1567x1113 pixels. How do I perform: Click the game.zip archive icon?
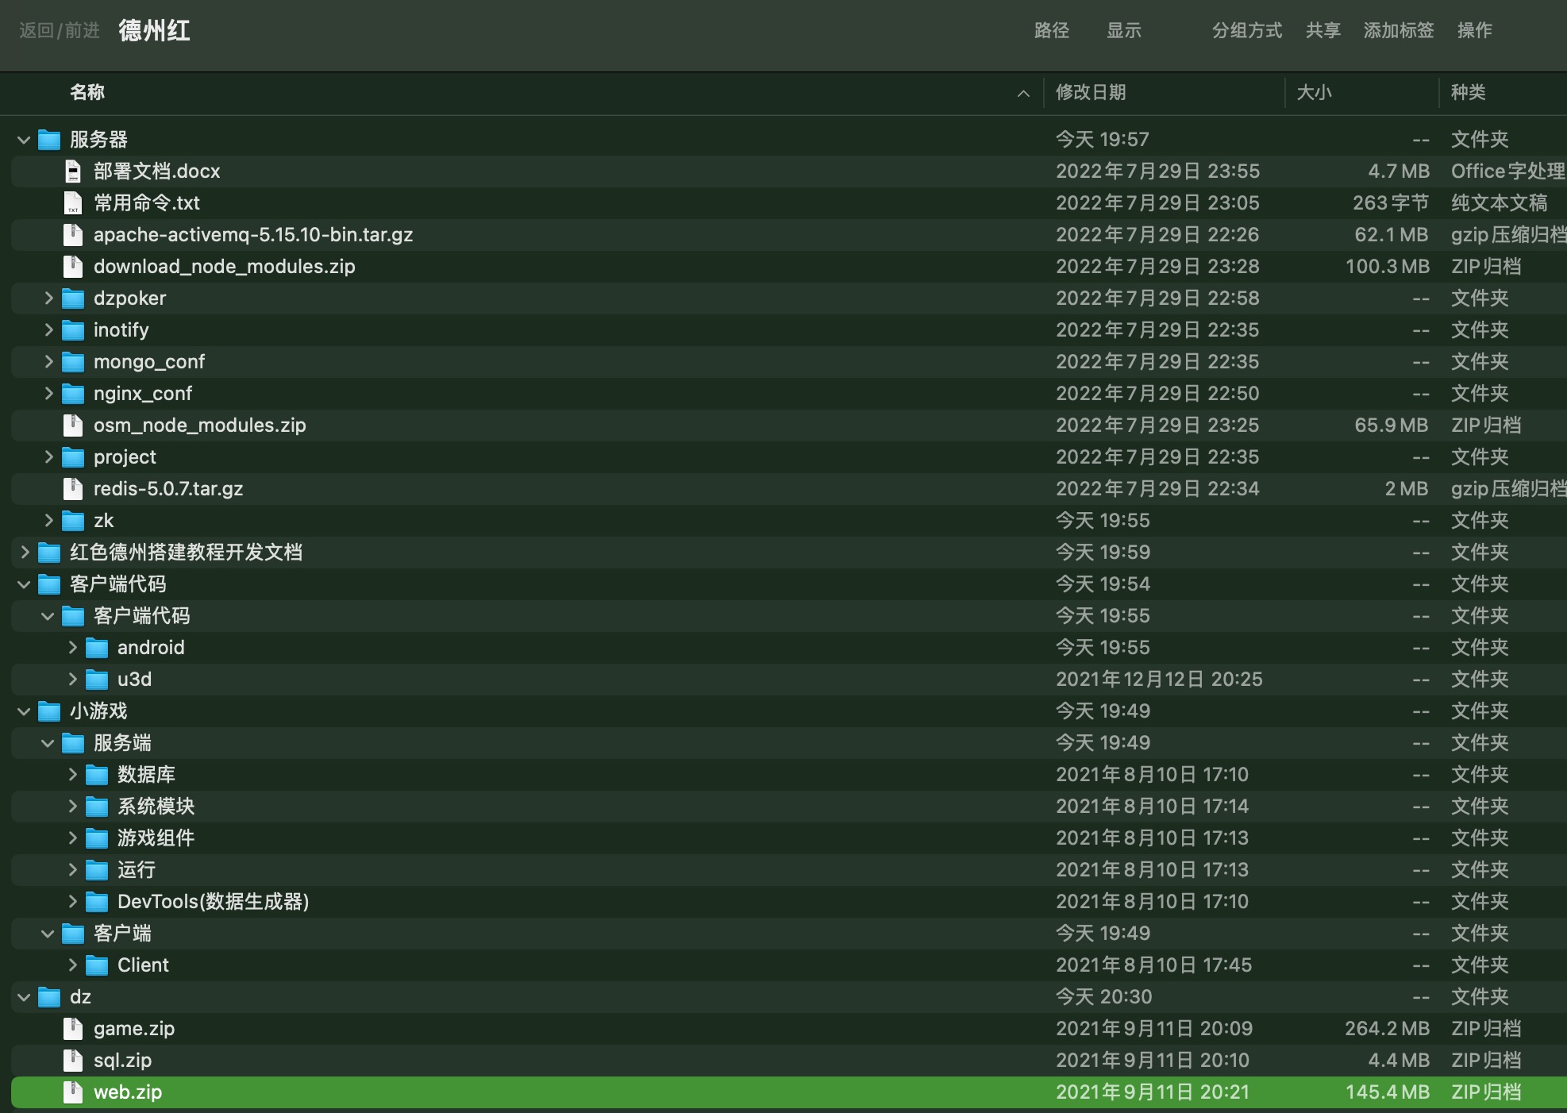(73, 1029)
